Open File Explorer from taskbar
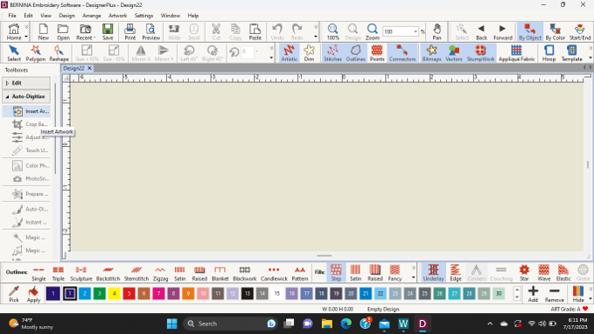The height and width of the screenshot is (334, 594). coord(327,324)
